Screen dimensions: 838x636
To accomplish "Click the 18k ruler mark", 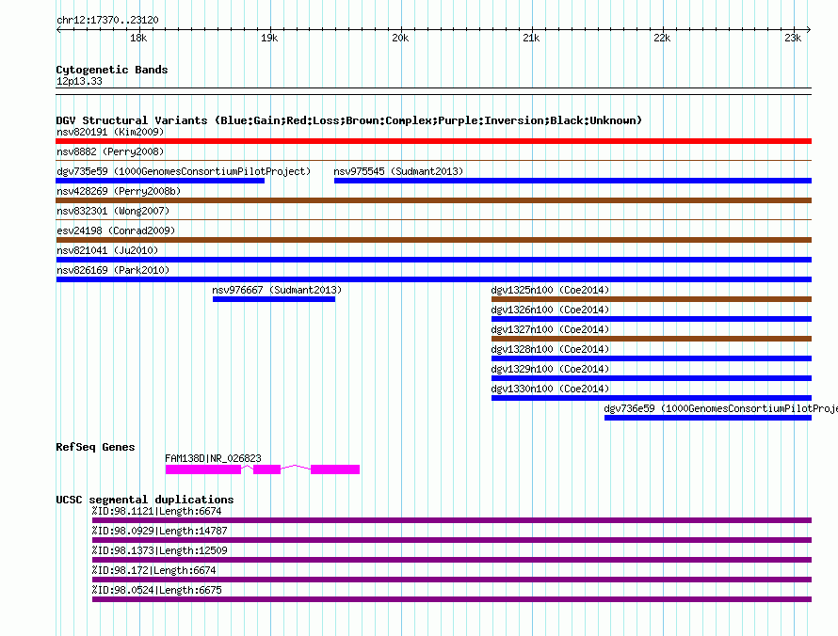I will tap(138, 38).
